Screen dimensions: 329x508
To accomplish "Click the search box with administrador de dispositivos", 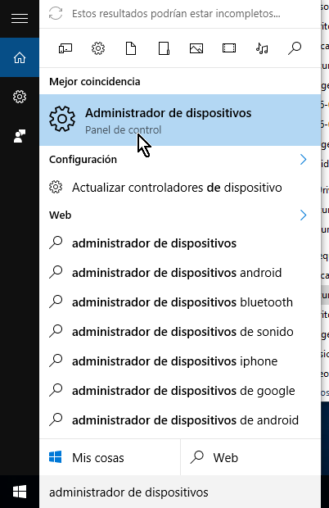I will 180,492.
